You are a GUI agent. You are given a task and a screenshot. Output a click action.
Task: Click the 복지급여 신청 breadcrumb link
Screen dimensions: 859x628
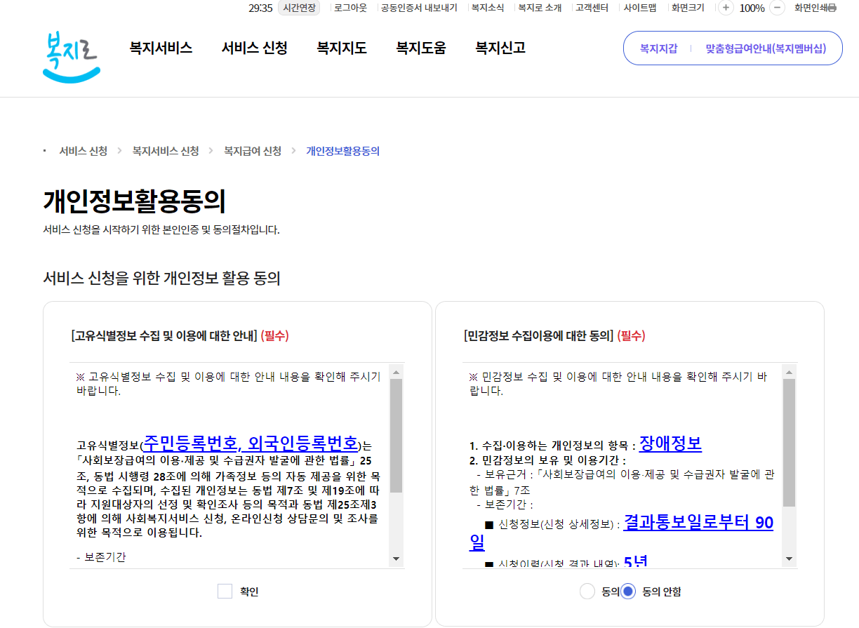251,150
